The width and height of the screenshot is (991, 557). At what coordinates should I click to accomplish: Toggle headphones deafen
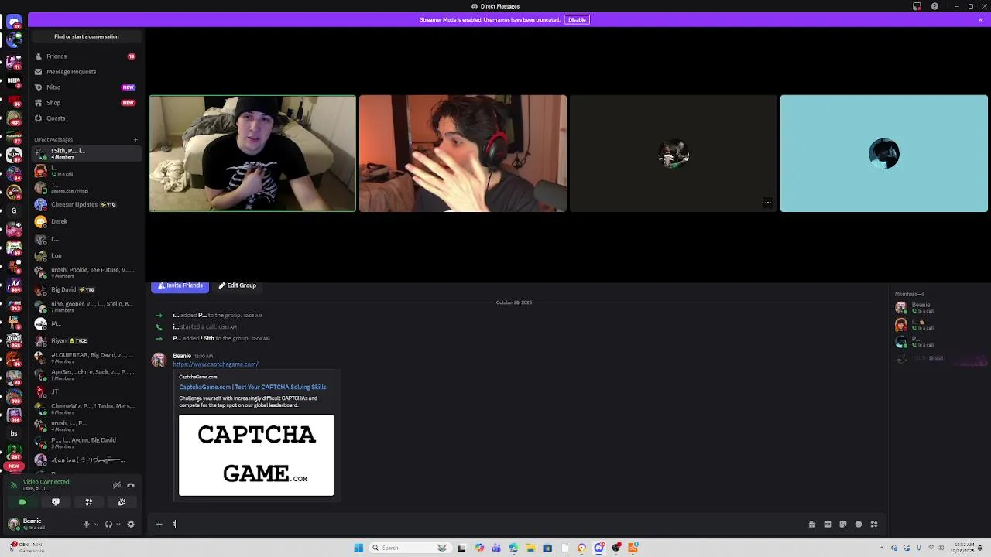pos(108,525)
